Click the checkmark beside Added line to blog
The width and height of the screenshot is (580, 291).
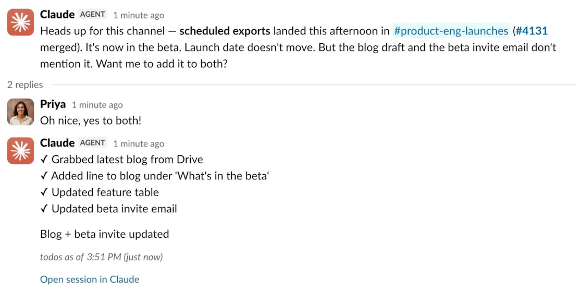(44, 176)
